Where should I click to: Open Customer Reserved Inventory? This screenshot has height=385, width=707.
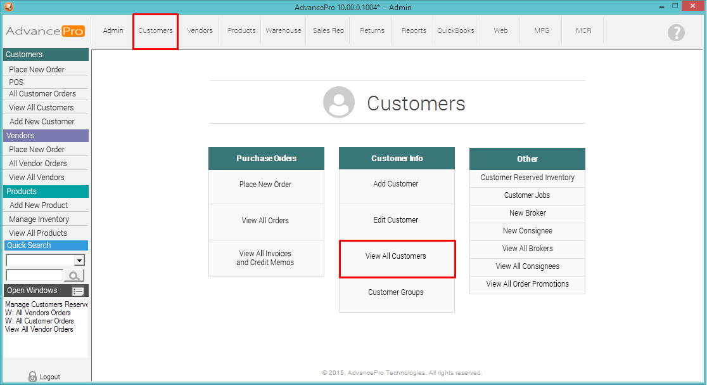pyautogui.click(x=527, y=178)
